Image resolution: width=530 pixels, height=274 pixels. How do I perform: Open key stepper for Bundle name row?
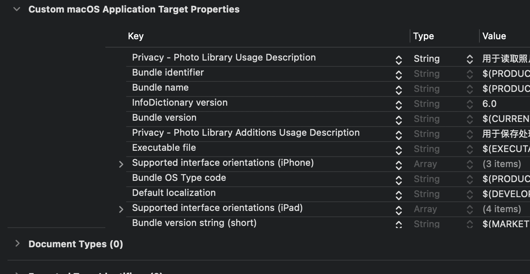399,90
